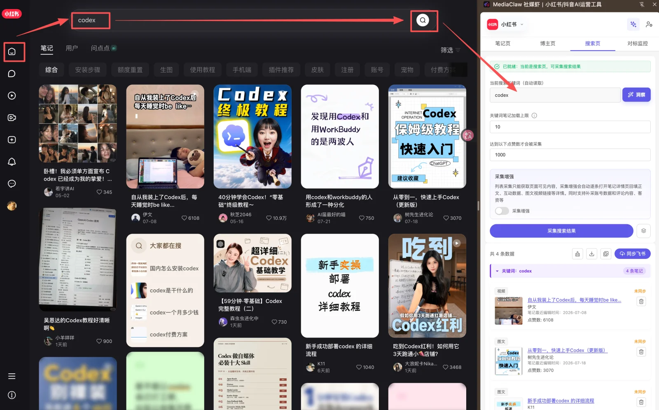
Task: Click the info circle icon at sidebar bottom
Action: [12, 395]
